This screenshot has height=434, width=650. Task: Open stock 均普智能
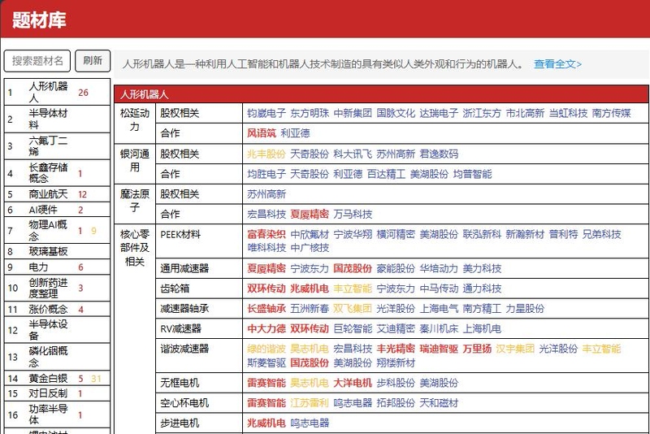click(473, 174)
